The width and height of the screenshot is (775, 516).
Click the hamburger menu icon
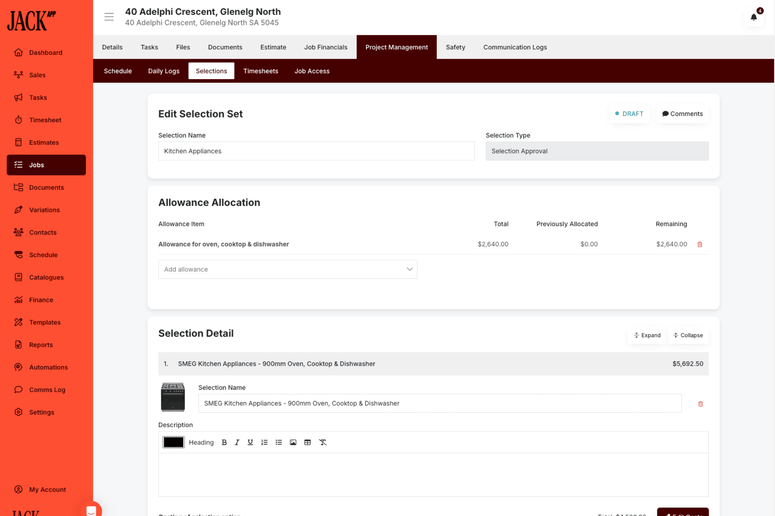(109, 17)
